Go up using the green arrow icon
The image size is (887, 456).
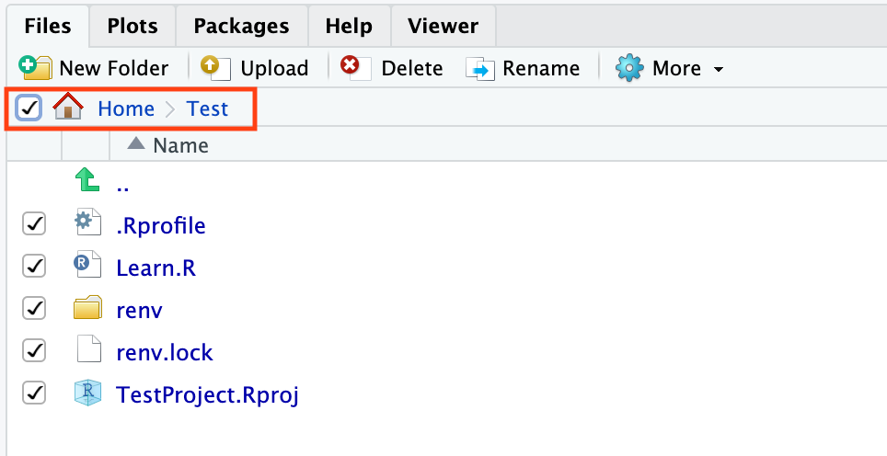86,181
